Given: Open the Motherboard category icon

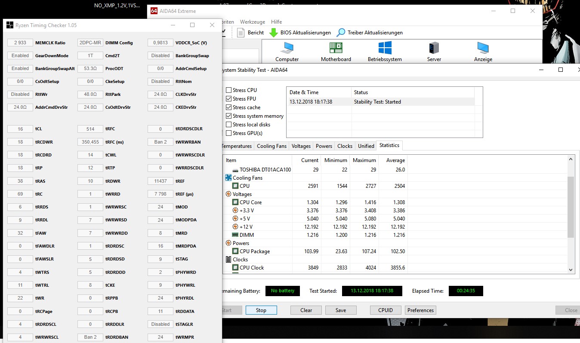Looking at the screenshot, I should pos(336,48).
